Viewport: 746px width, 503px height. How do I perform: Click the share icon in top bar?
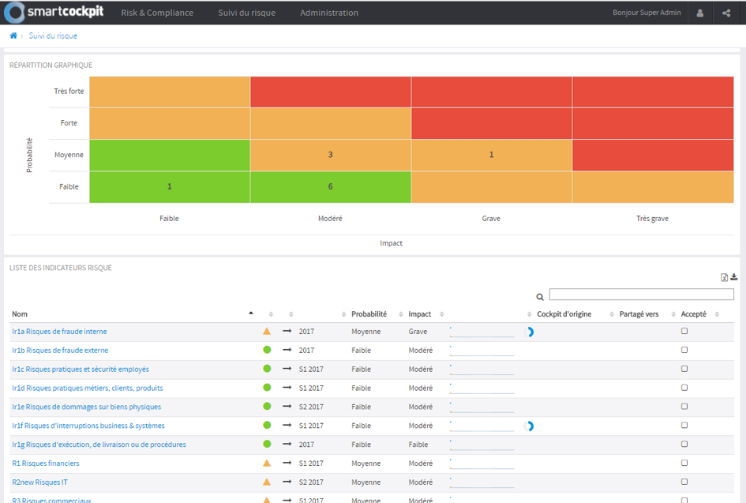pos(726,13)
